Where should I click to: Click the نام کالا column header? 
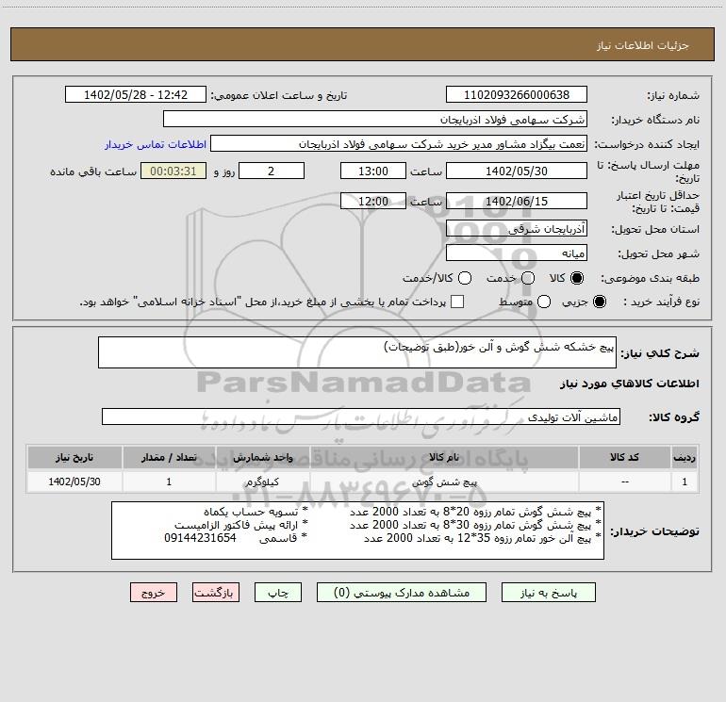(443, 457)
